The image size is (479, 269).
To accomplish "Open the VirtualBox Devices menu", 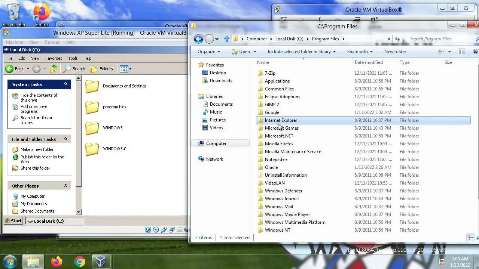I will (52, 42).
